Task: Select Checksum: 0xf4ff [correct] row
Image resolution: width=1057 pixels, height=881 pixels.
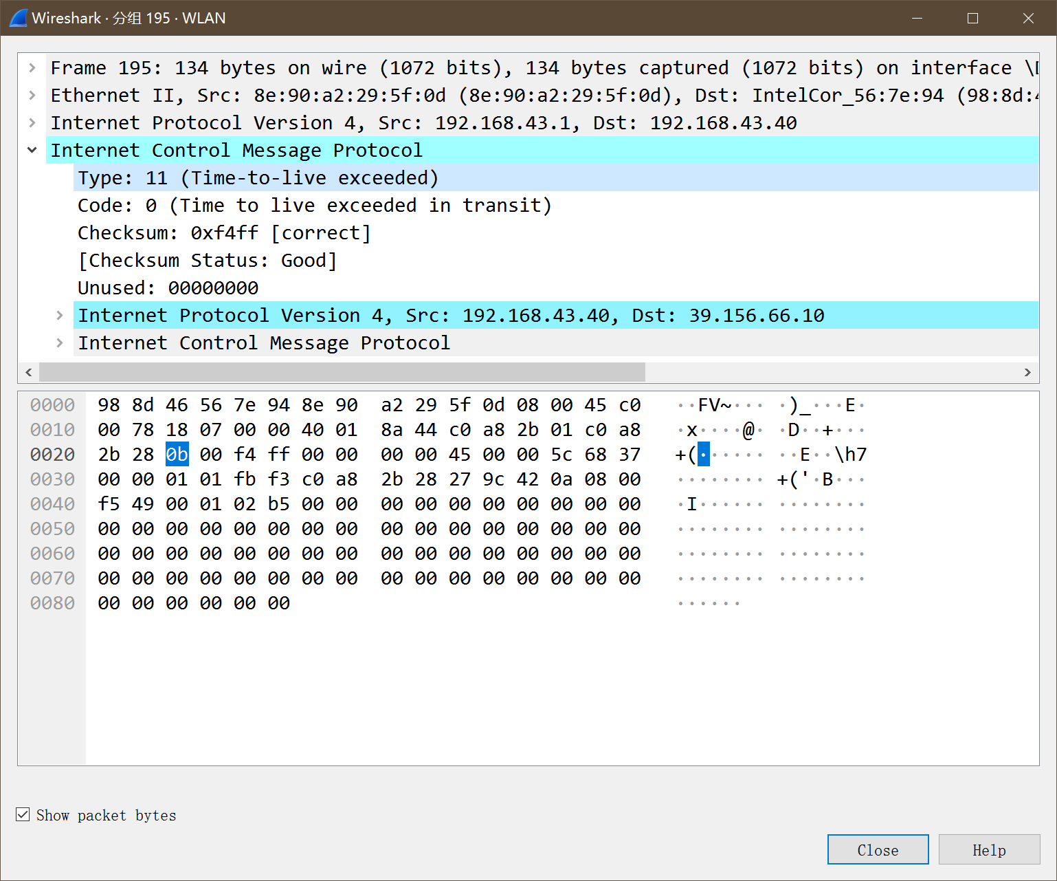Action: point(556,232)
